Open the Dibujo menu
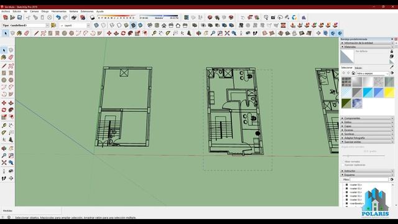Screen dimensions: 398x224 tap(45, 11)
